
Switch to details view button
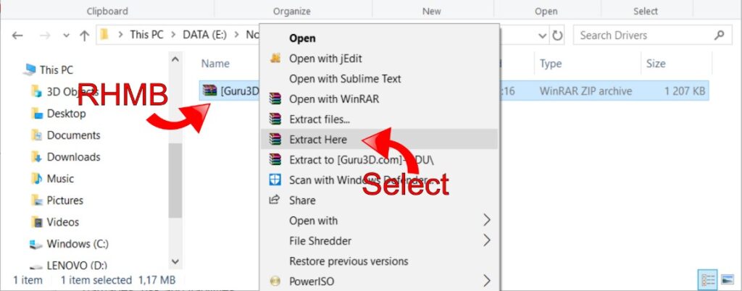pyautogui.click(x=706, y=280)
